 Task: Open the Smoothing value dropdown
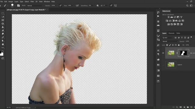(x=94, y=6)
